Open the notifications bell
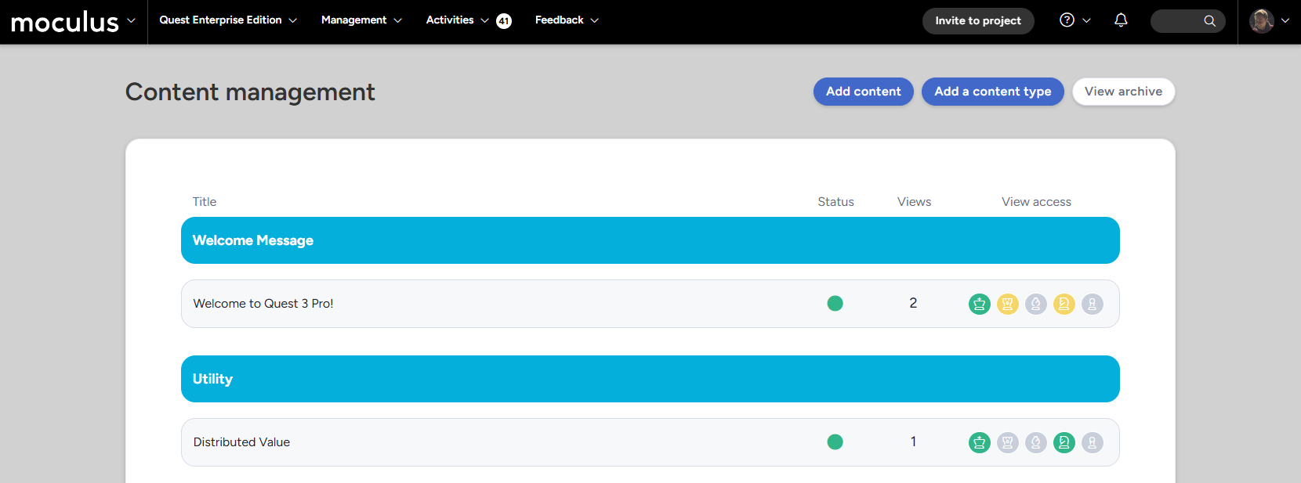1301x483 pixels. point(1121,20)
